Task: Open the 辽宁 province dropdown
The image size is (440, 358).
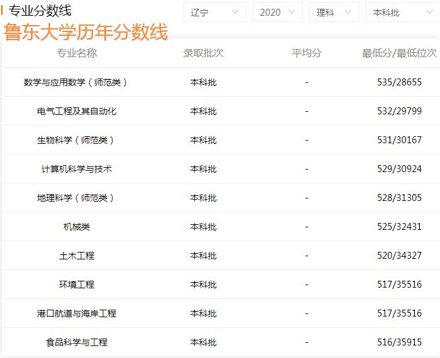Action: (215, 12)
